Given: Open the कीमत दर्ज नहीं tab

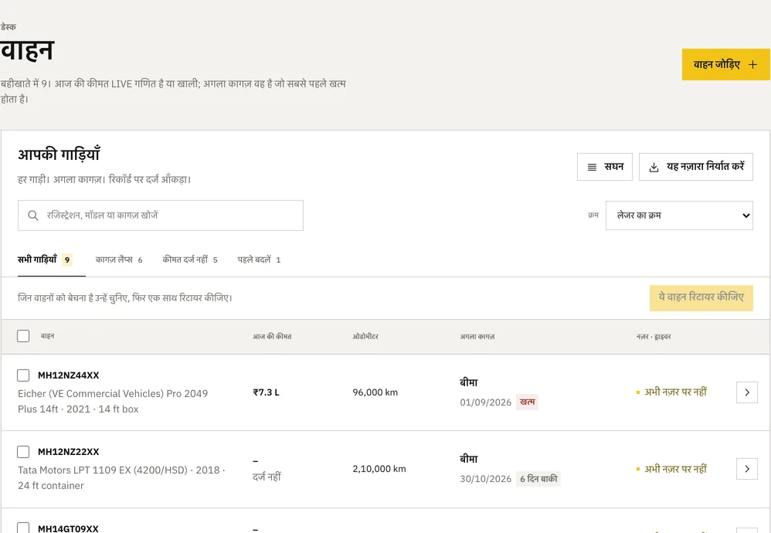Looking at the screenshot, I should (x=190, y=260).
